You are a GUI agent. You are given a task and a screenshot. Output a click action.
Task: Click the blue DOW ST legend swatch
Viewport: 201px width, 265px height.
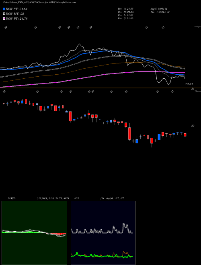4,9
